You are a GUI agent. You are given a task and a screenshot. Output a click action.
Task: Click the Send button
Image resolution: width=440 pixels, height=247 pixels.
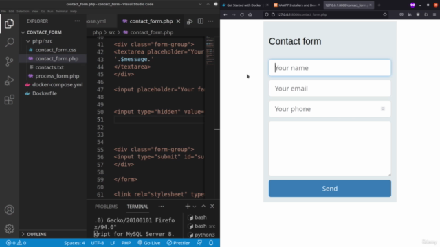330,189
